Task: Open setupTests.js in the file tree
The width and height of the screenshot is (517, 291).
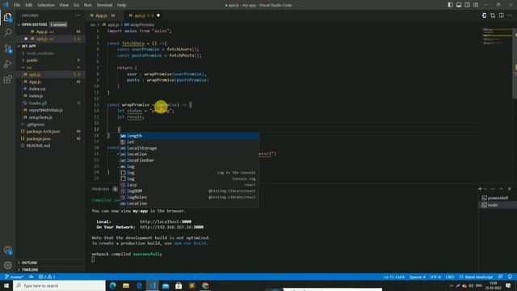Action: (40, 117)
